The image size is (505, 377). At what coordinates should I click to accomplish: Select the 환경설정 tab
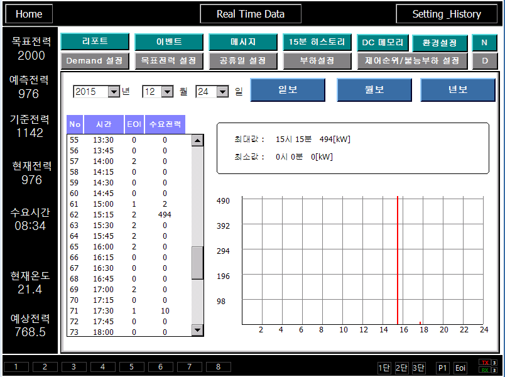coord(440,43)
